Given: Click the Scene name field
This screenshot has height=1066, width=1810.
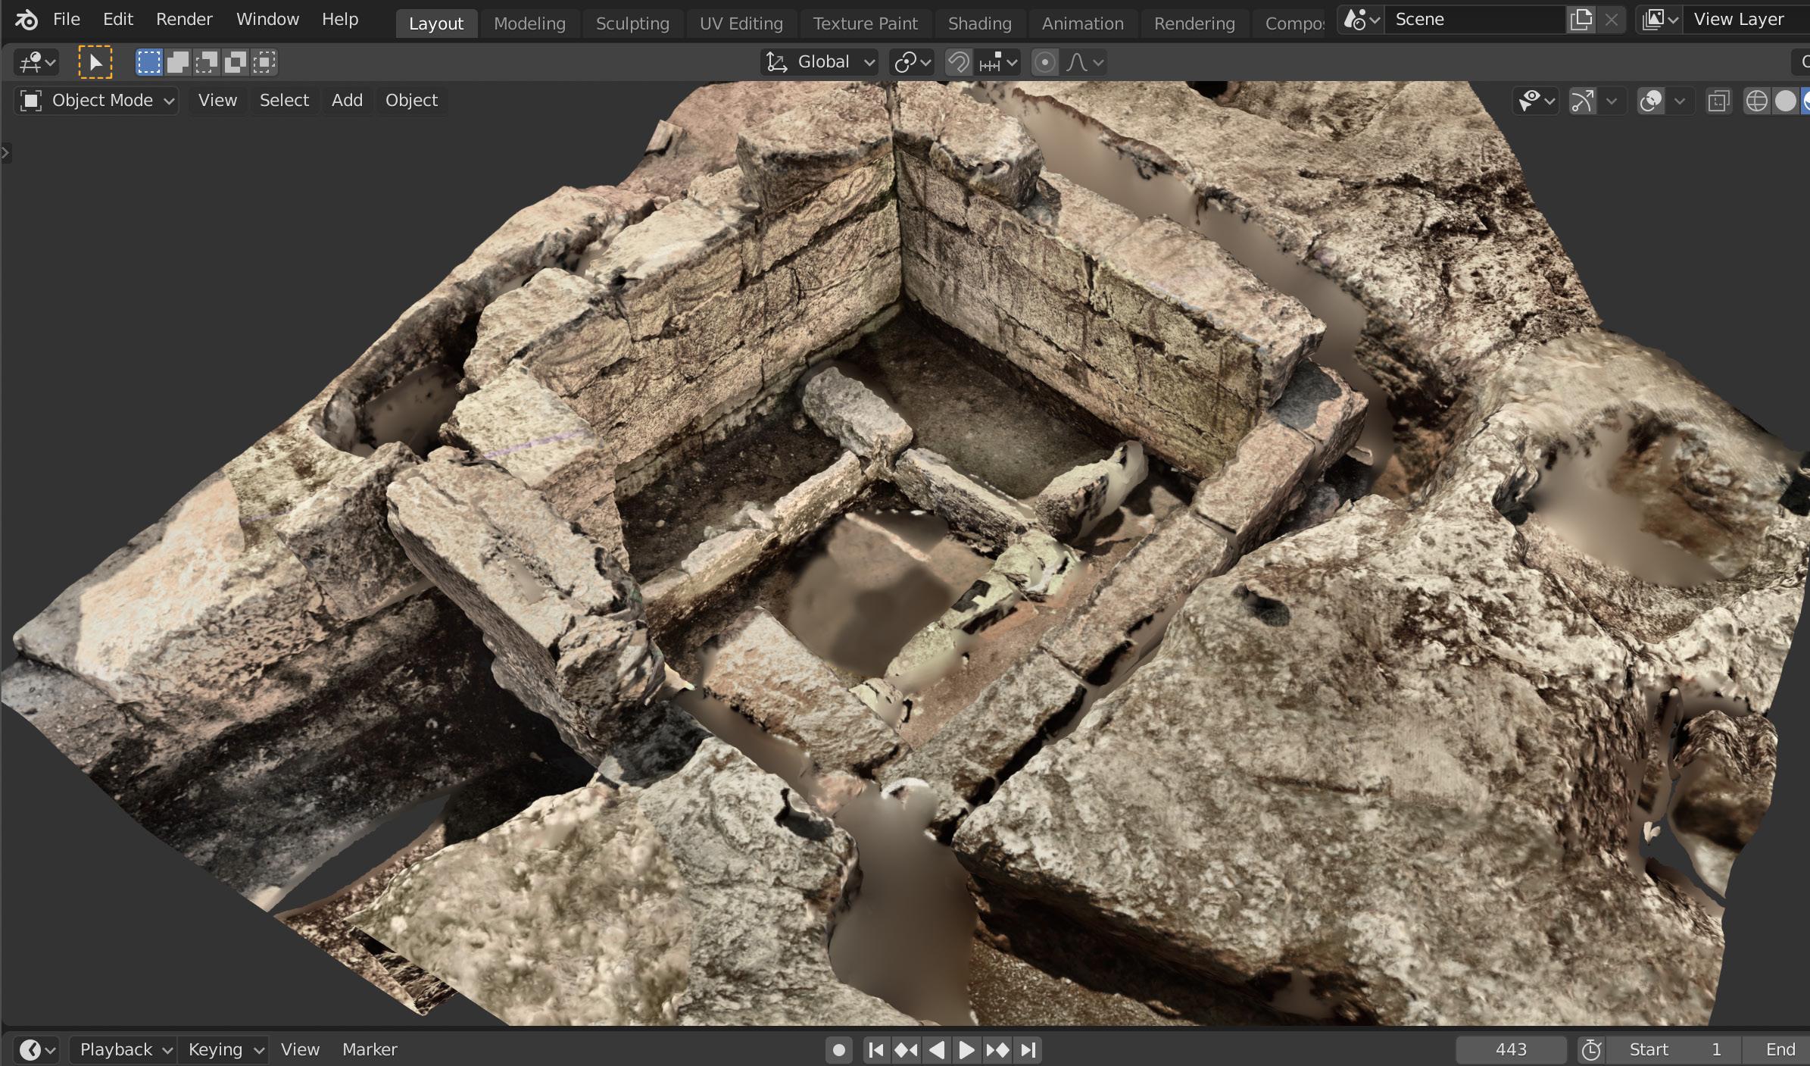Looking at the screenshot, I should 1475,20.
